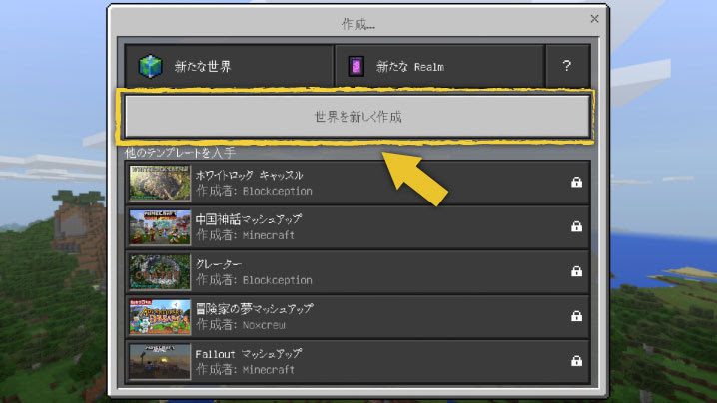Click the lock icon on 中国神話マッシュアップ row
Viewport: 717px width, 403px height.
click(576, 226)
